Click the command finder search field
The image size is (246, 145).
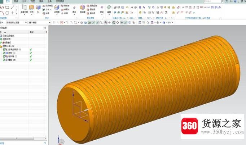214,1
